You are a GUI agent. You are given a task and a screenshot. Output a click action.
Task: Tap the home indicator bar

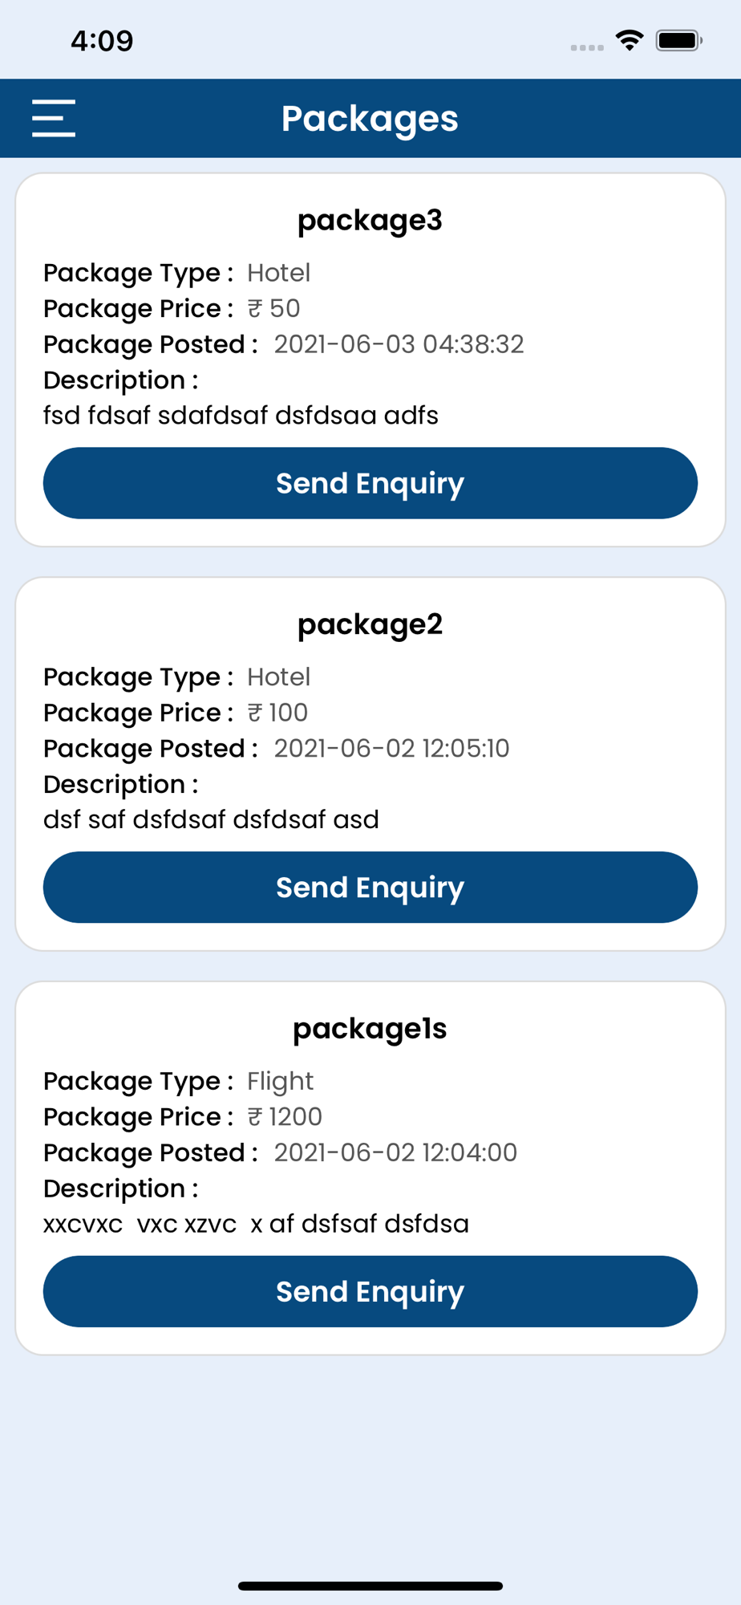pyautogui.click(x=370, y=1586)
